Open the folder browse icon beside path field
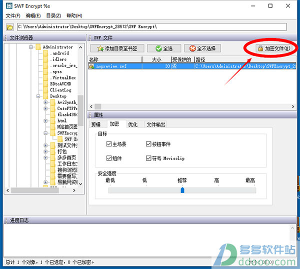Screen dimensions: 300x269 click(x=9, y=27)
